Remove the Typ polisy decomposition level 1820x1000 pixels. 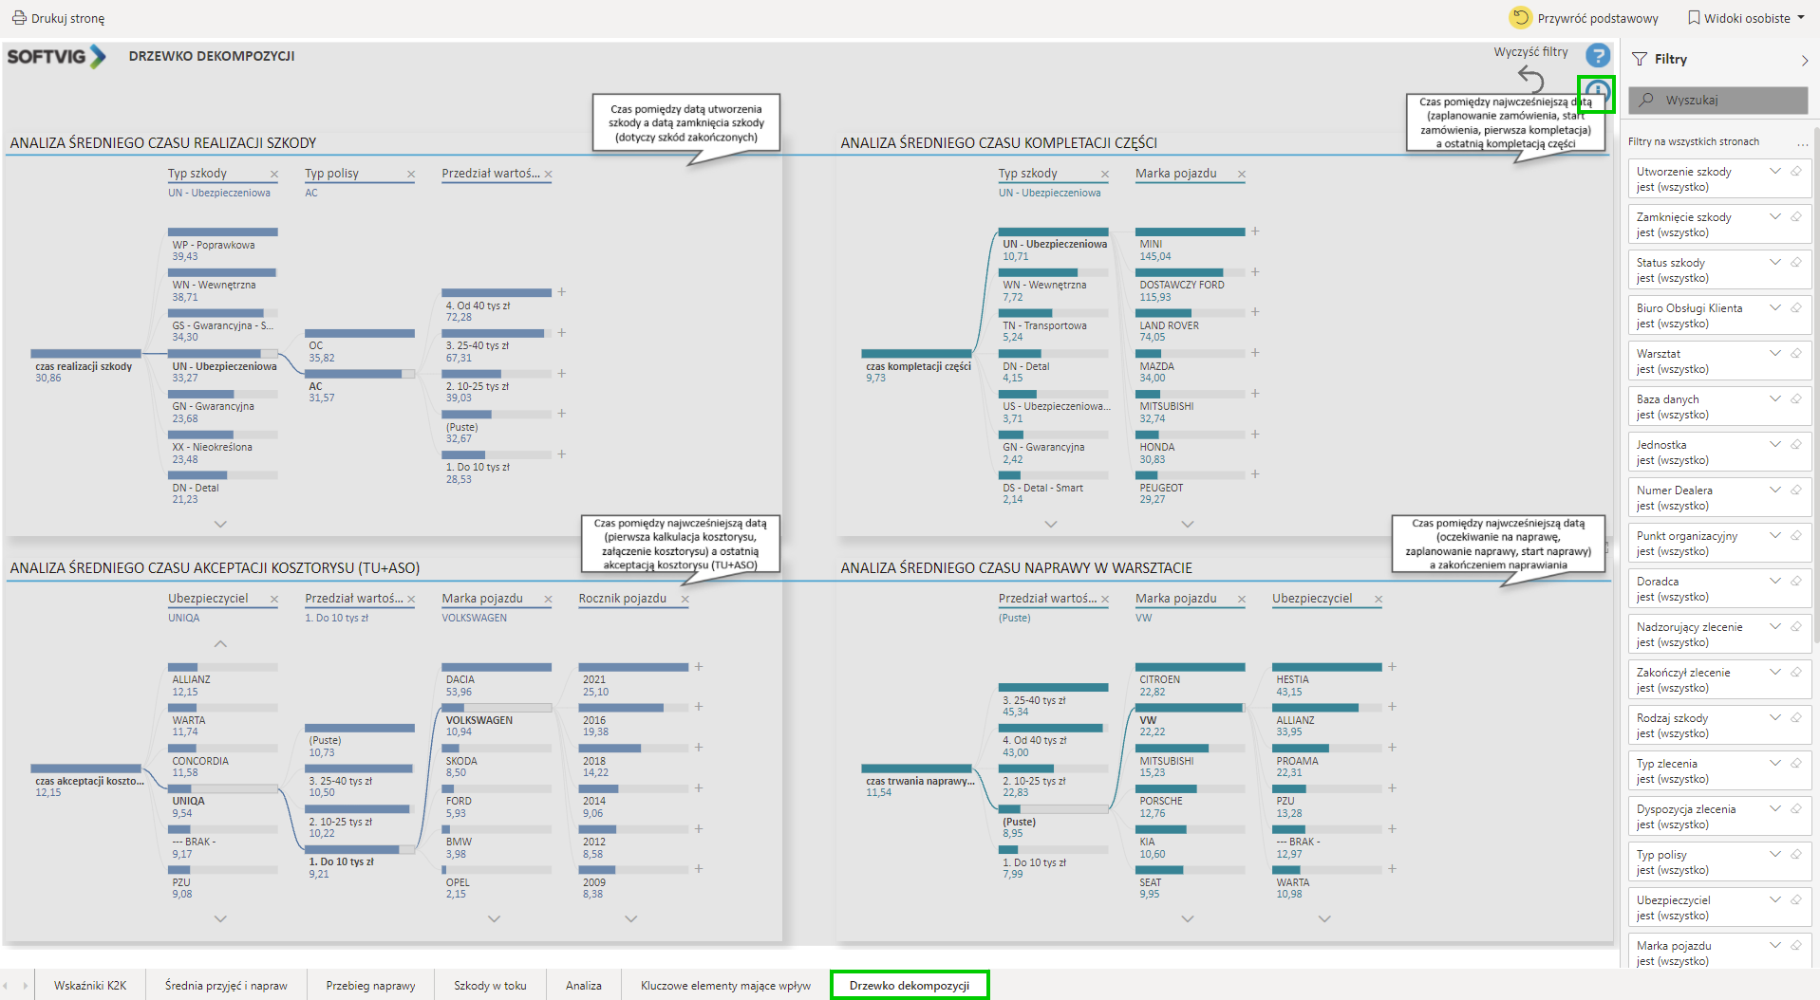[x=411, y=175]
